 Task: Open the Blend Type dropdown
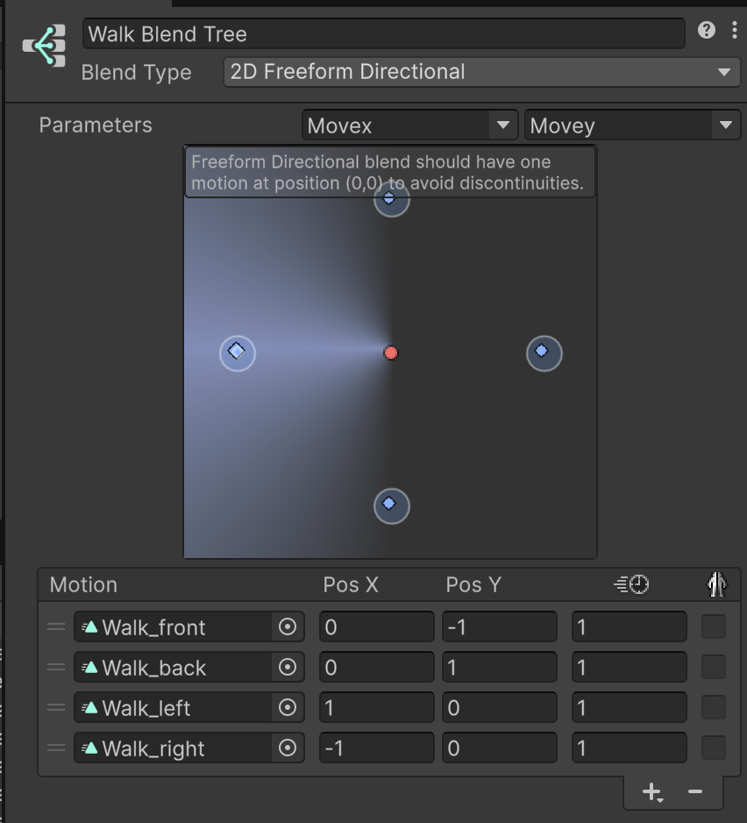[x=481, y=72]
